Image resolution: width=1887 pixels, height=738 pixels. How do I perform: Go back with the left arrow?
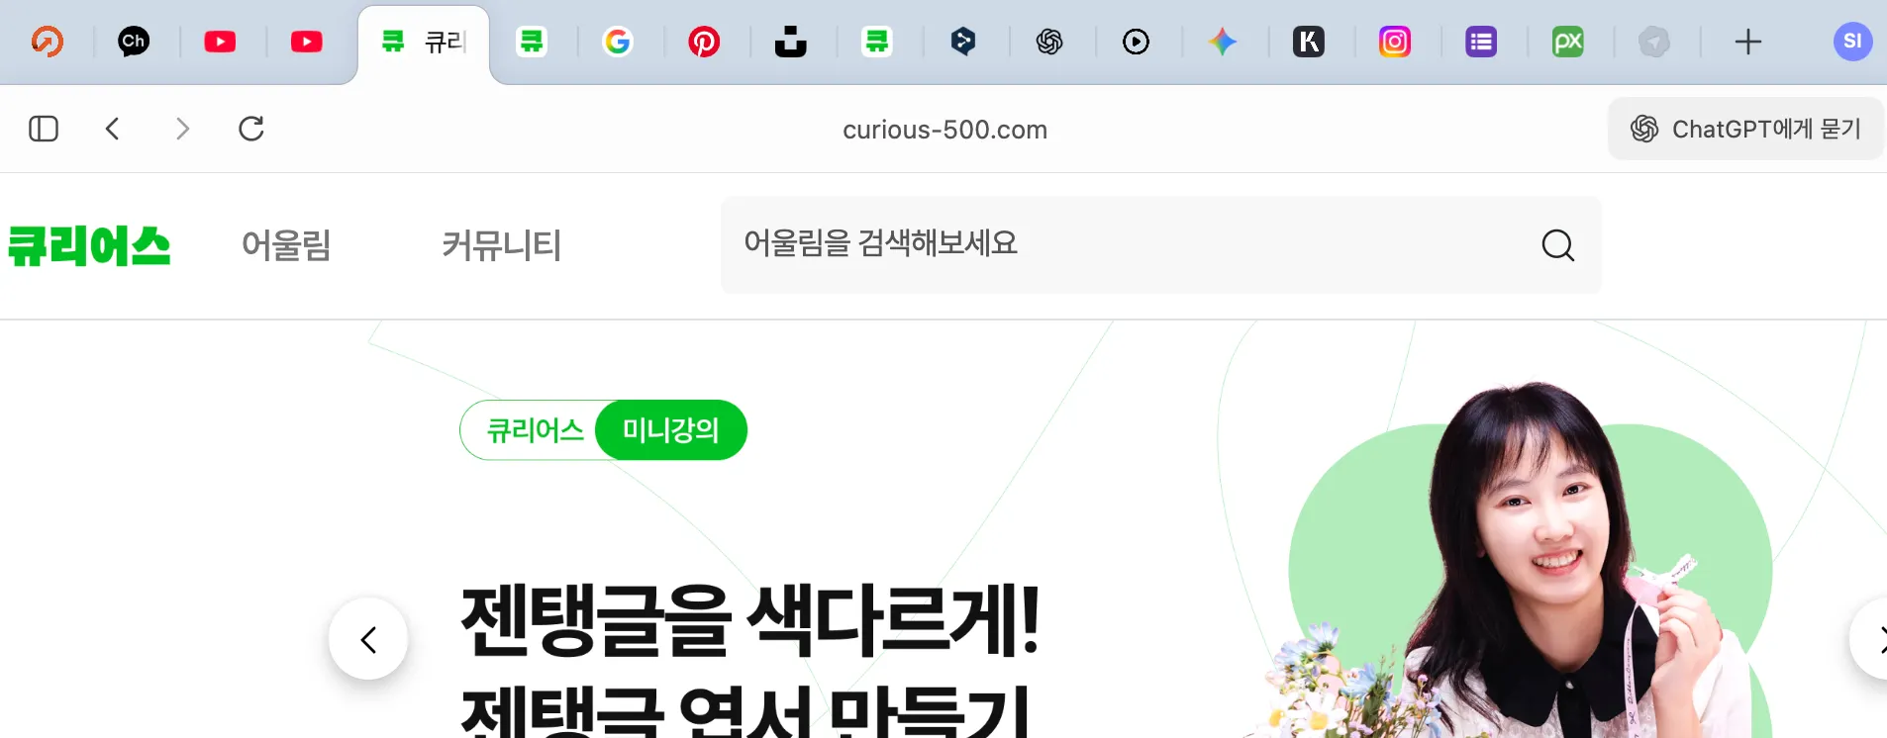[x=113, y=129]
